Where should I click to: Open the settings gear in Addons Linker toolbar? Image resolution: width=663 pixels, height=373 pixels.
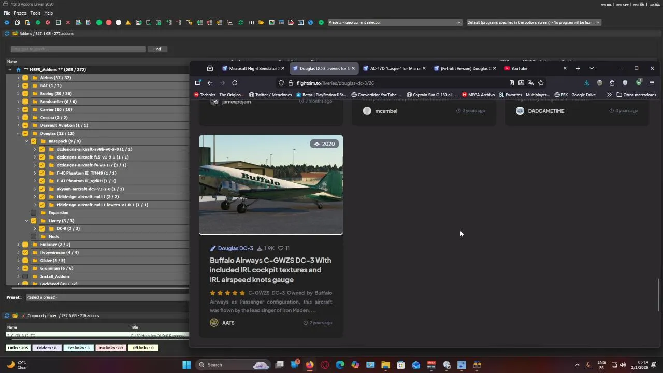coord(7,22)
